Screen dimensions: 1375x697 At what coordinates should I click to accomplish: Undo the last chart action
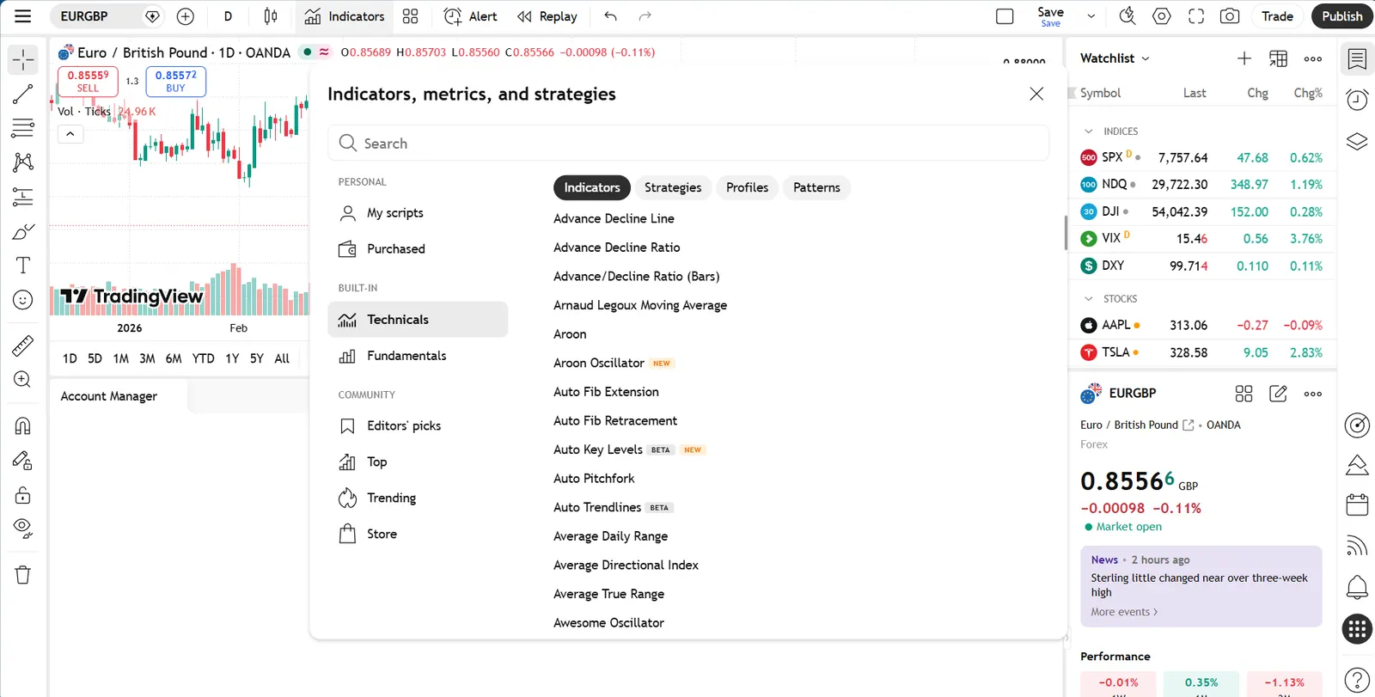click(x=611, y=16)
